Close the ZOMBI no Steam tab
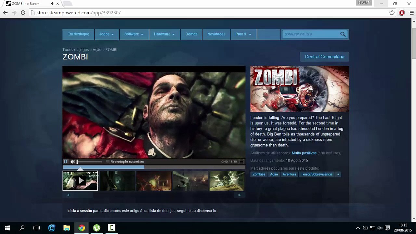 58,4
